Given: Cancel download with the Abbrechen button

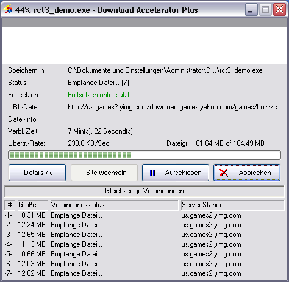Looking at the screenshot, I should (247, 173).
